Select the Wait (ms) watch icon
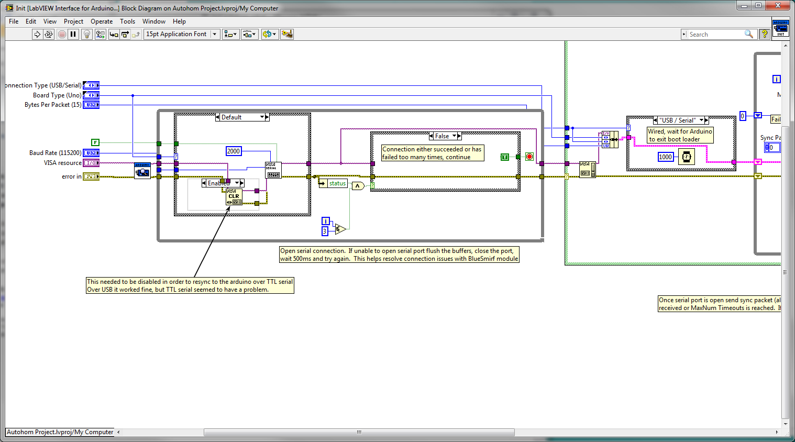The height and width of the screenshot is (442, 795). click(x=687, y=157)
